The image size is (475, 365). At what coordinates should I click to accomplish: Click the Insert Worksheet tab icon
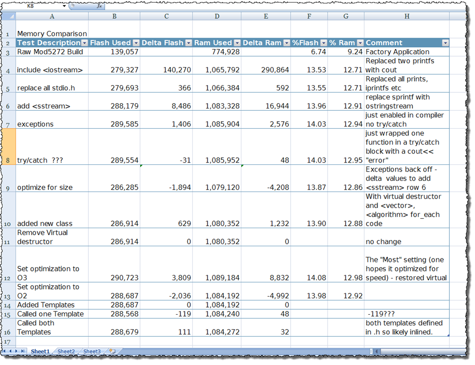(x=113, y=351)
